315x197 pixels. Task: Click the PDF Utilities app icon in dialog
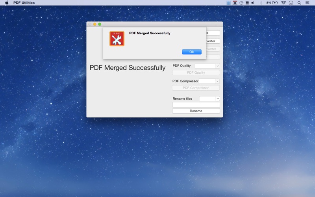tap(117, 39)
